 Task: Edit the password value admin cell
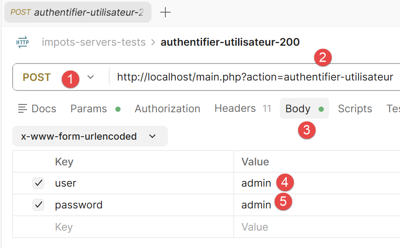(317, 204)
